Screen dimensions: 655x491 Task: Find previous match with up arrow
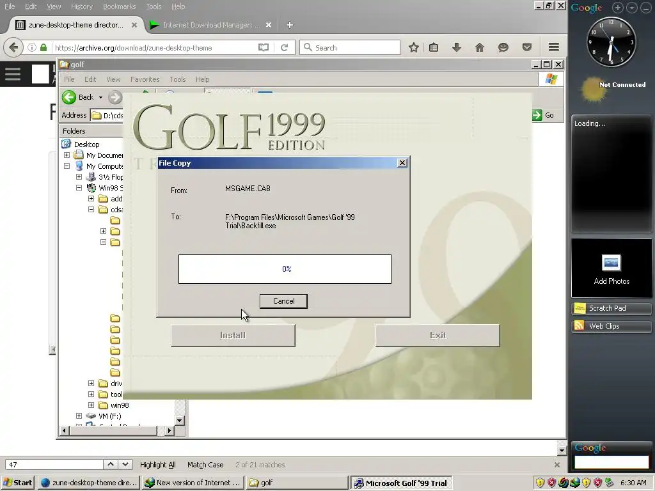click(110, 464)
